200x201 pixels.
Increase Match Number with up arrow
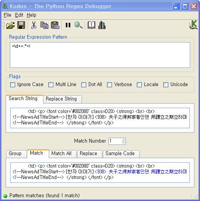(x=123, y=140)
